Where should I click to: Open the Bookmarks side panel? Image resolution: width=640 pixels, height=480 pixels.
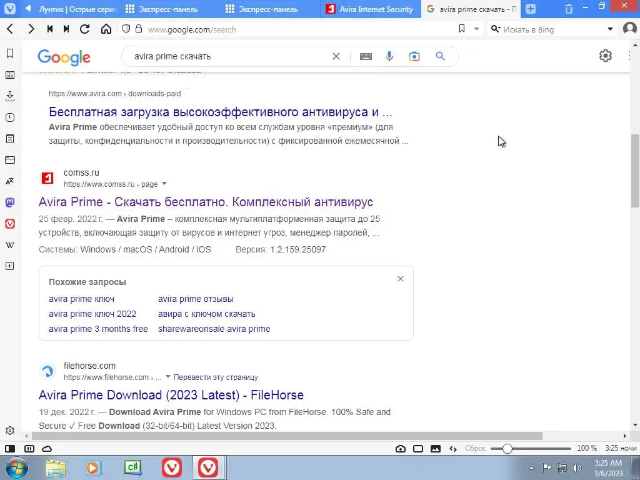point(10,54)
